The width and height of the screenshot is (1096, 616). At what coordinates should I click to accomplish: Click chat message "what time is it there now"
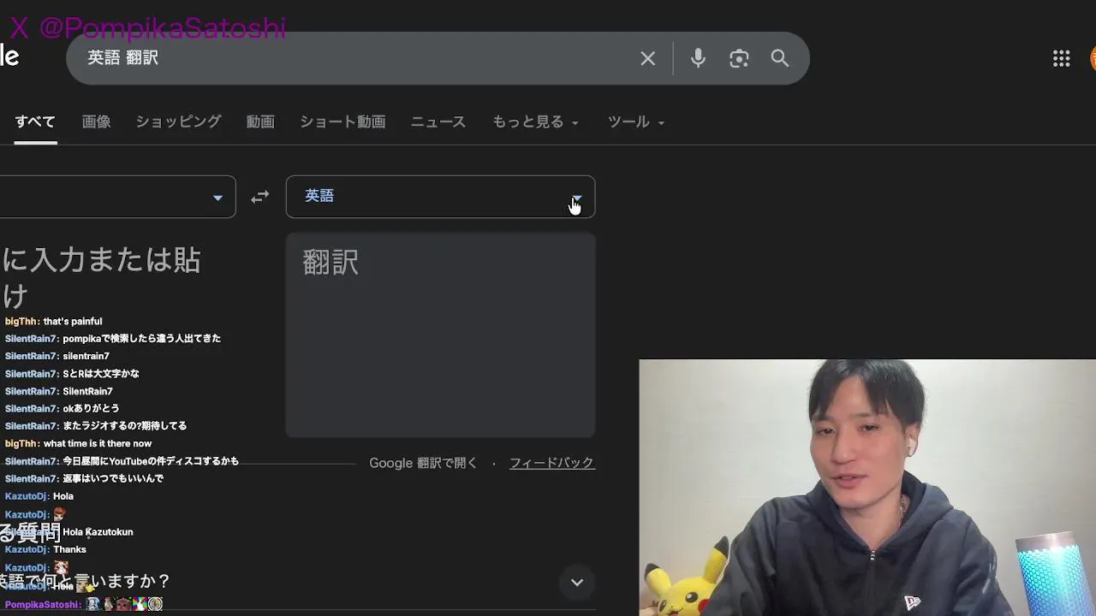[x=98, y=444]
